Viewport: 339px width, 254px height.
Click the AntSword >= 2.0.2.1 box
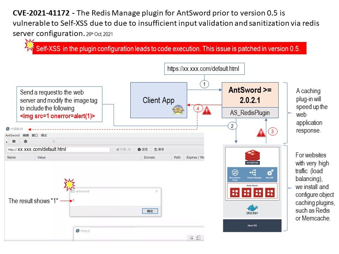(250, 95)
